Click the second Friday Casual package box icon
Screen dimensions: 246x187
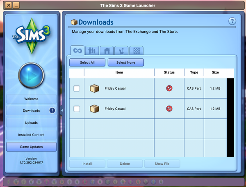[95, 109]
